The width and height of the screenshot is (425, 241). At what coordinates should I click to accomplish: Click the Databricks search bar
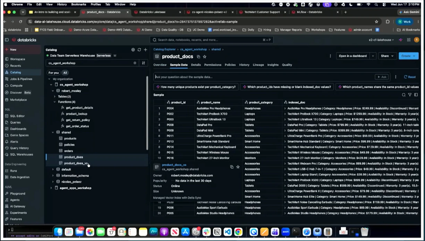[212, 40]
